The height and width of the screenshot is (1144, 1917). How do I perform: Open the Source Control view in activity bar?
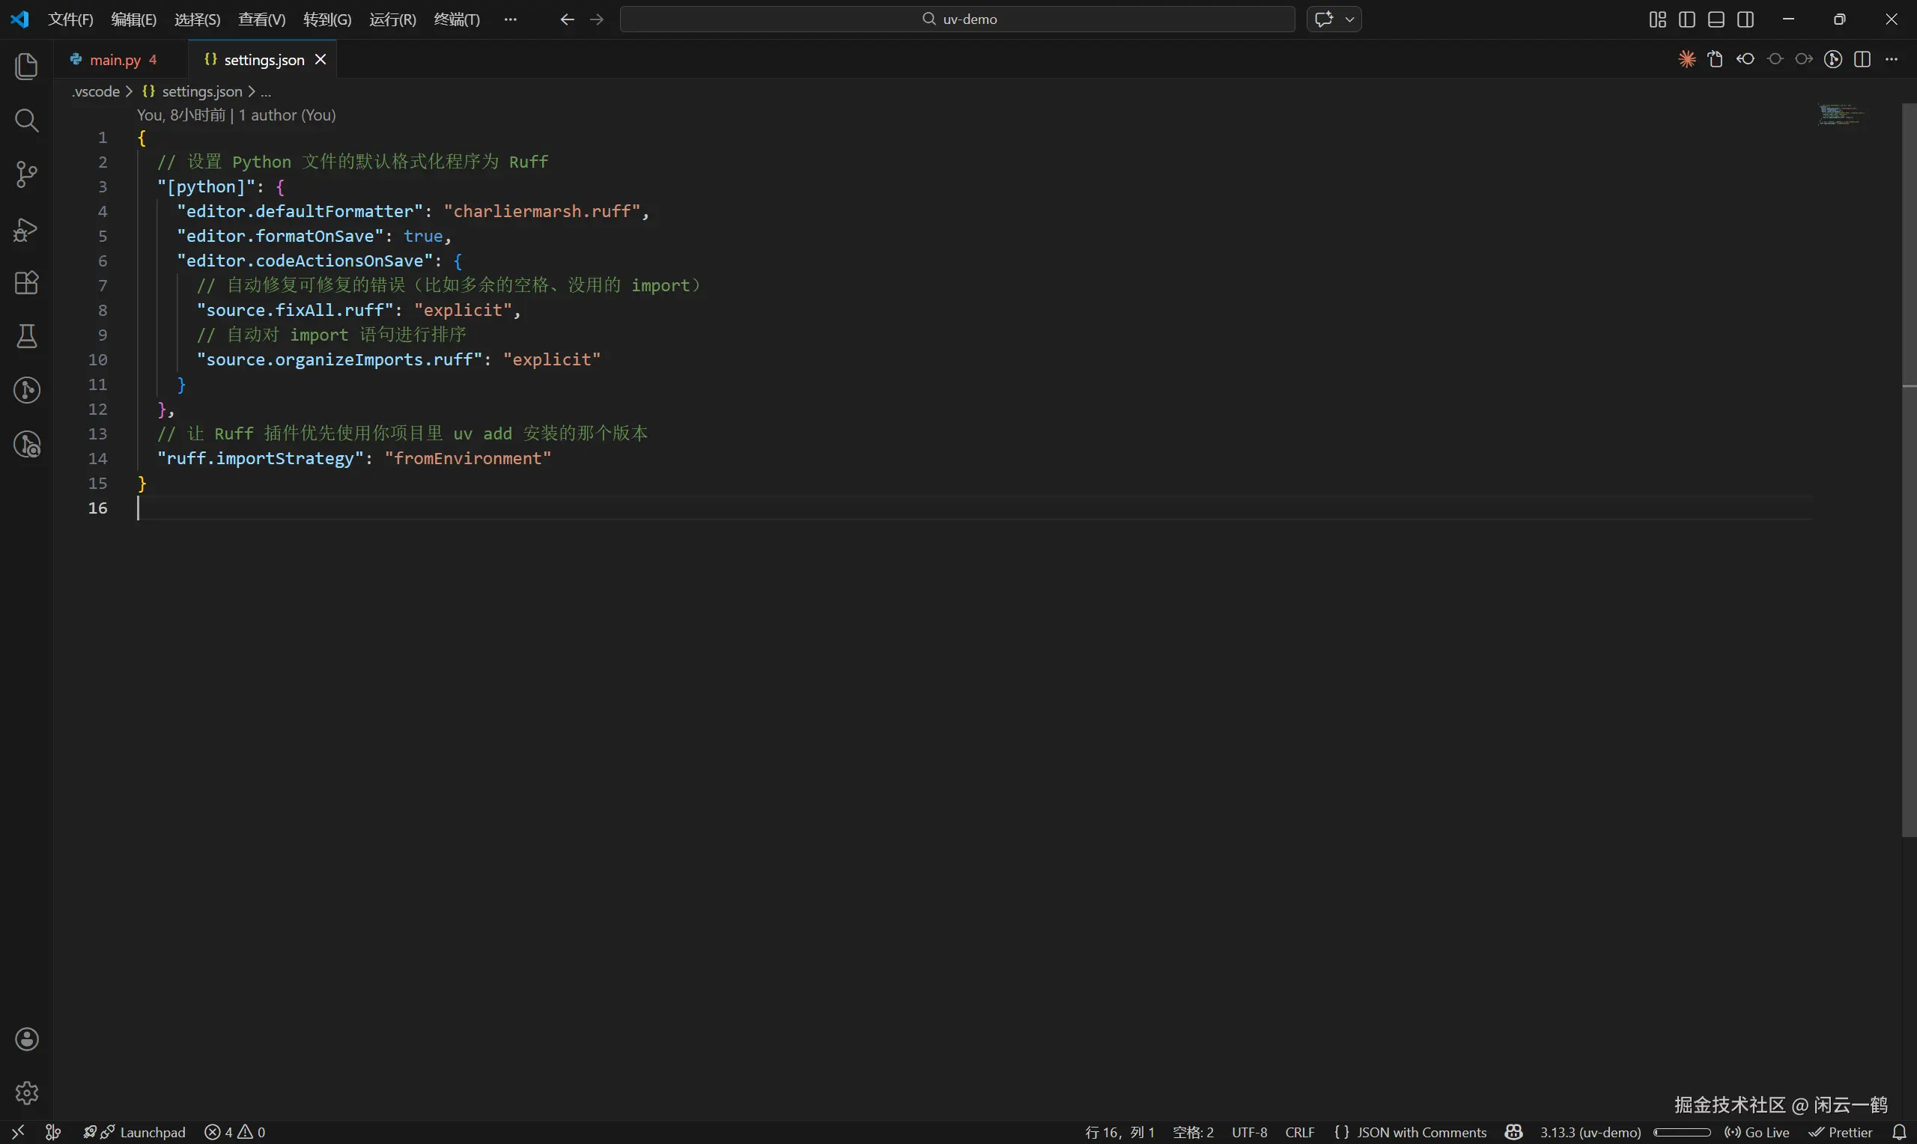coord(26,174)
